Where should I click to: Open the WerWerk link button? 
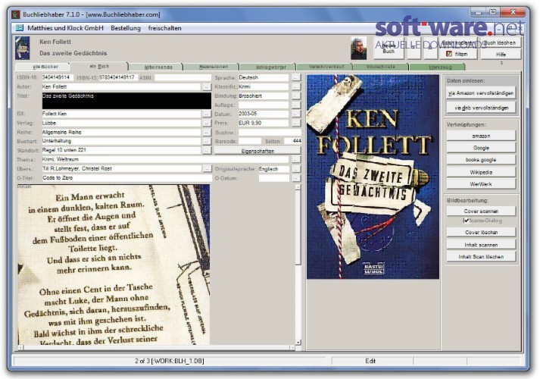(481, 184)
